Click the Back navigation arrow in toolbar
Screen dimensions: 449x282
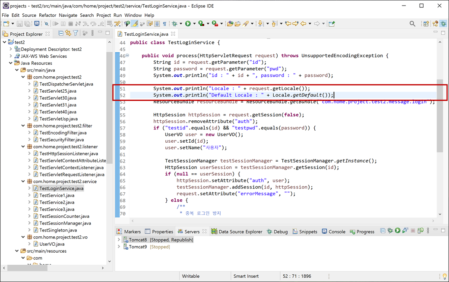[303, 24]
